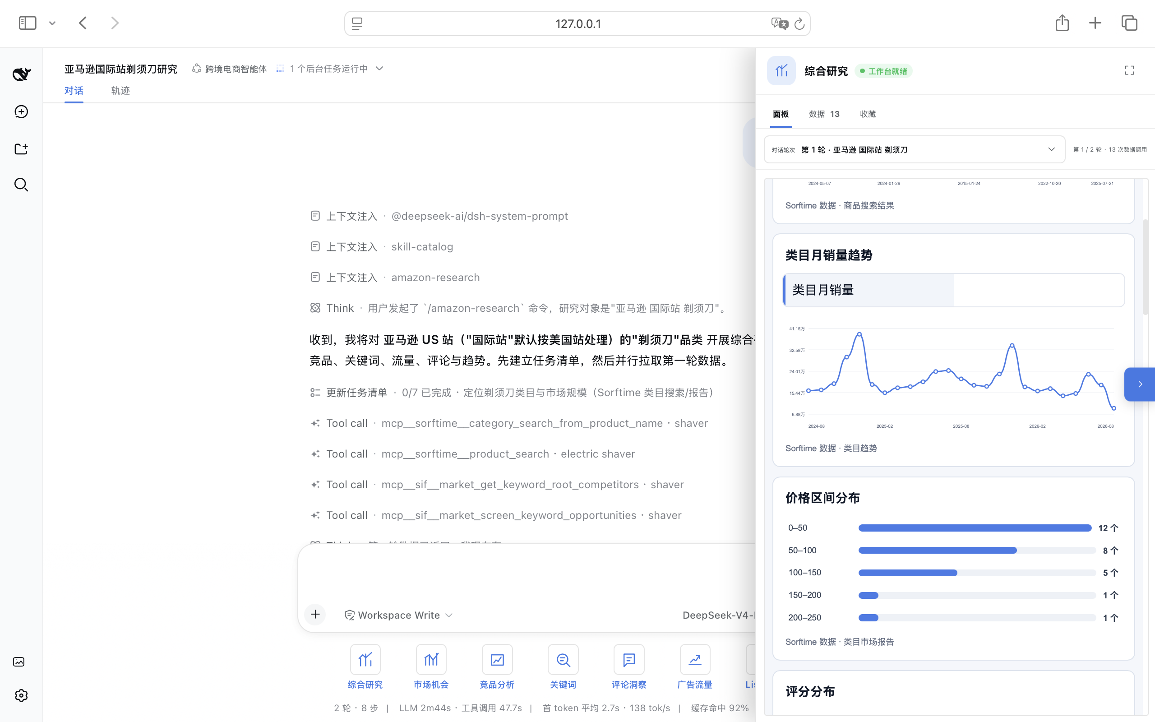Click the 工作台就绪 status badge
The height and width of the screenshot is (722, 1155).
(883, 71)
